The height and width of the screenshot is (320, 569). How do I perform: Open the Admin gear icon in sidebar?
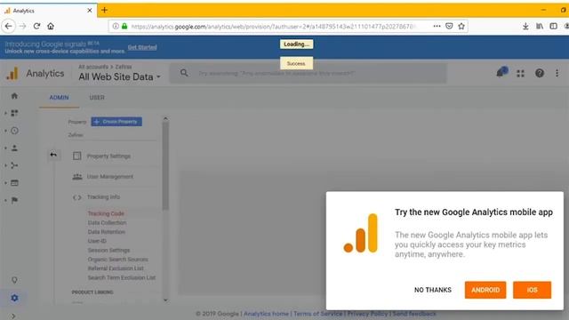coord(14,298)
